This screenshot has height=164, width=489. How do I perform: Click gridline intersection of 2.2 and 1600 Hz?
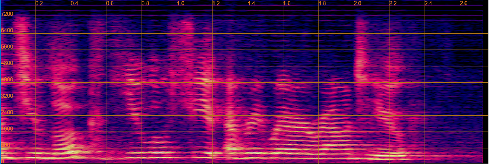click(389, 132)
